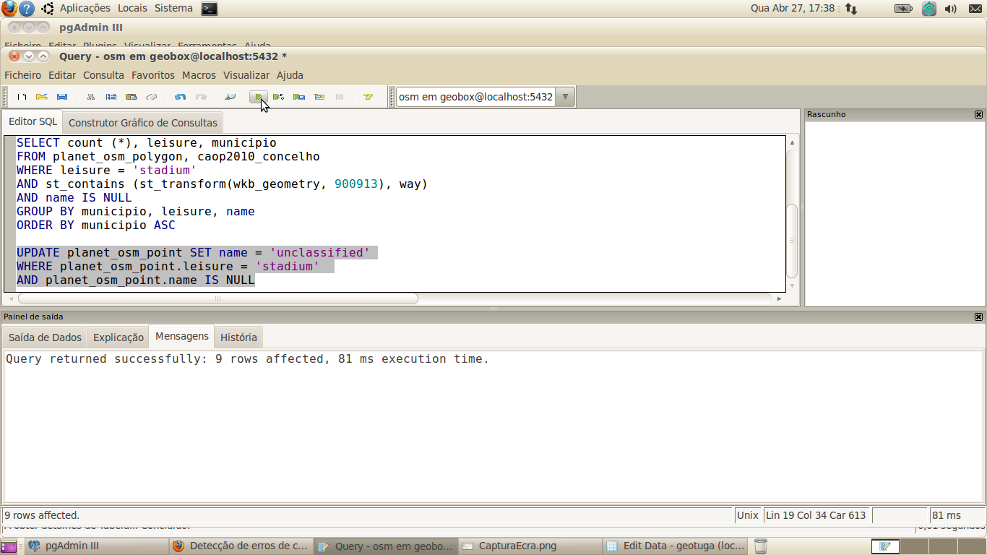
Task: Open the História tab
Action: [238, 337]
